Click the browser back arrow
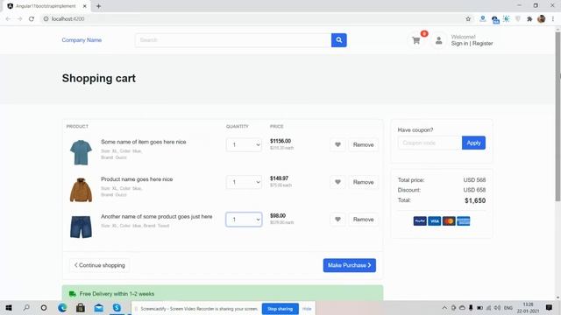561x315 pixels. pyautogui.click(x=8, y=19)
